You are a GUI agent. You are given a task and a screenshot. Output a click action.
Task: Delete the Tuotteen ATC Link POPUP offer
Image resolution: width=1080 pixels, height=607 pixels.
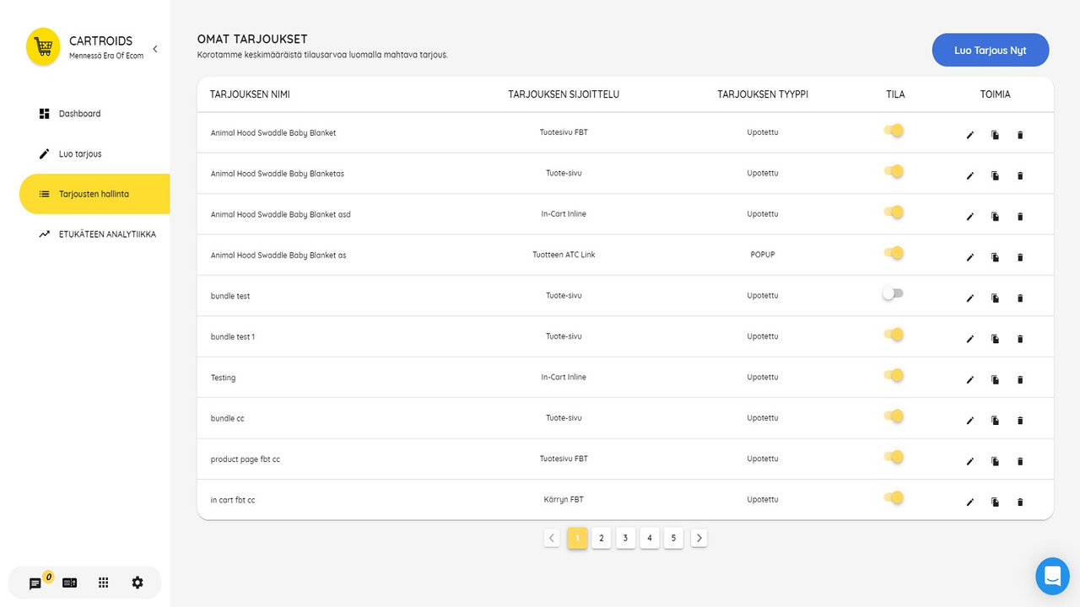(1019, 258)
